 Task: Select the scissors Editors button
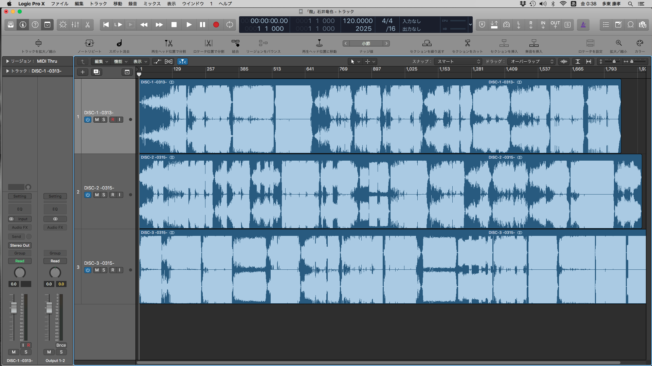click(x=87, y=25)
